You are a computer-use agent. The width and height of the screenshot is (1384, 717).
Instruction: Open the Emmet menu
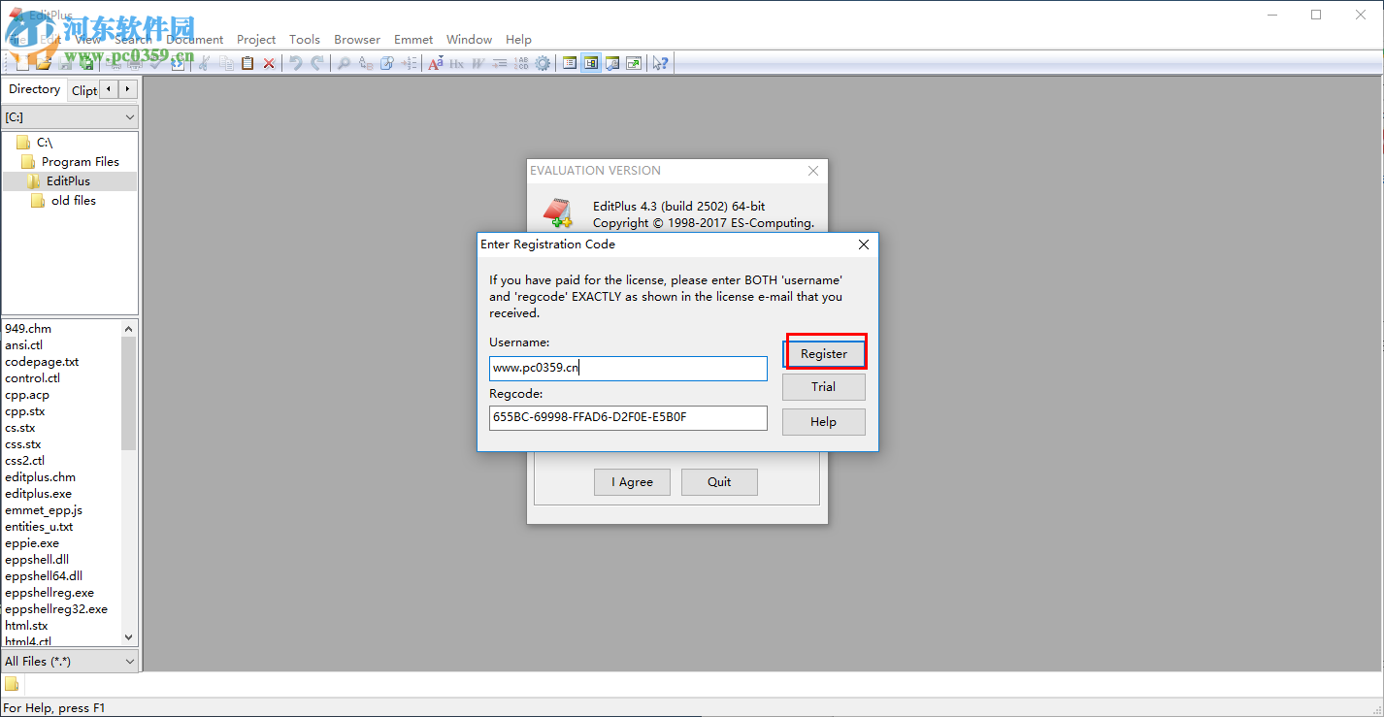click(413, 40)
